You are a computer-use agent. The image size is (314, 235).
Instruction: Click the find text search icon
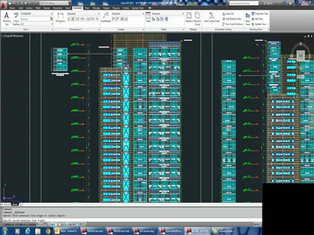point(51,19)
